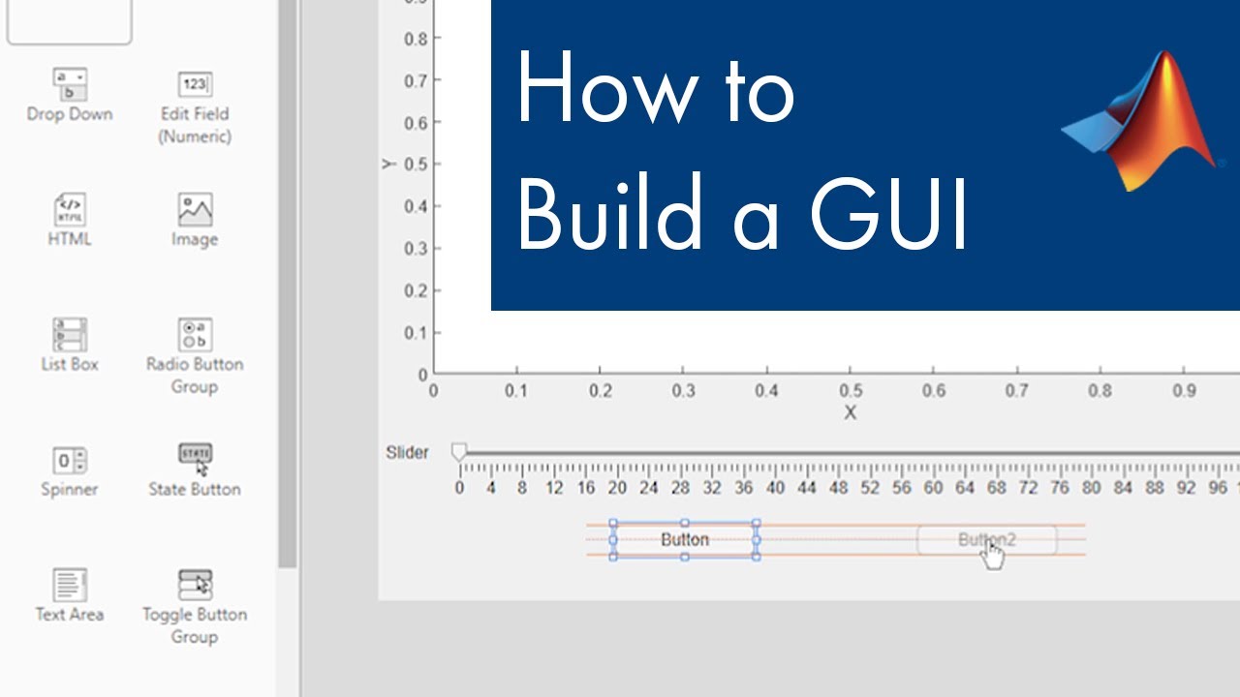Select the List Box component icon
Image resolution: width=1240 pixels, height=697 pixels.
(x=70, y=334)
